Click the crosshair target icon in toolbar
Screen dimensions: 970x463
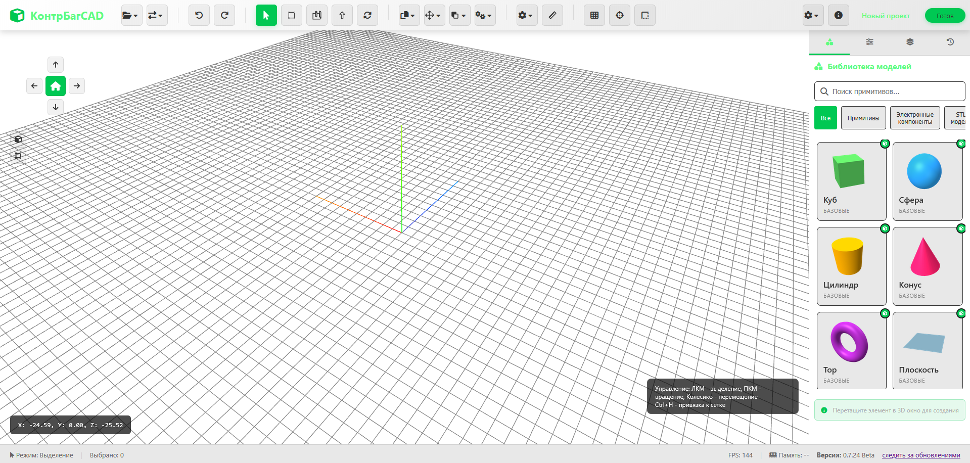click(x=620, y=15)
